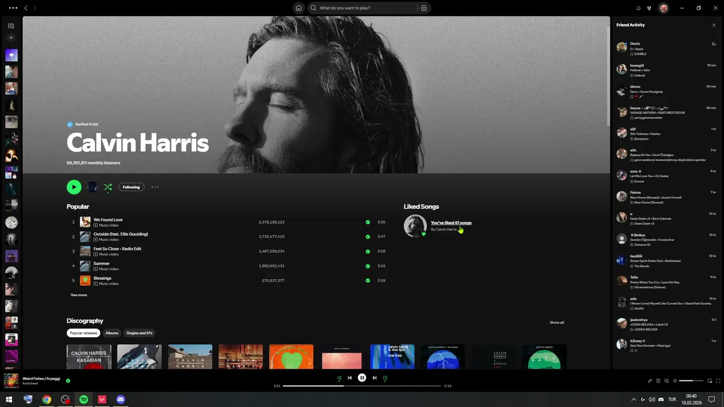Click now playing 'Weird Fishes / Arpeggi' title
Viewport: 724px width, 407px height.
tap(41, 378)
